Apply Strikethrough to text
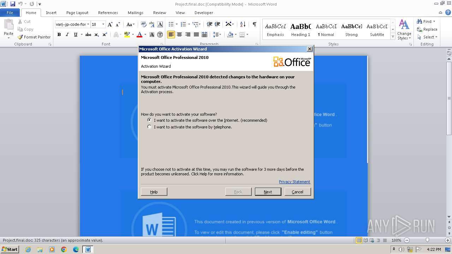This screenshot has width=452, height=254. click(x=88, y=35)
